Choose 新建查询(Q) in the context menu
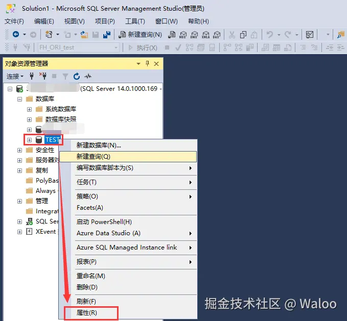The height and width of the screenshot is (321, 347). (x=128, y=157)
